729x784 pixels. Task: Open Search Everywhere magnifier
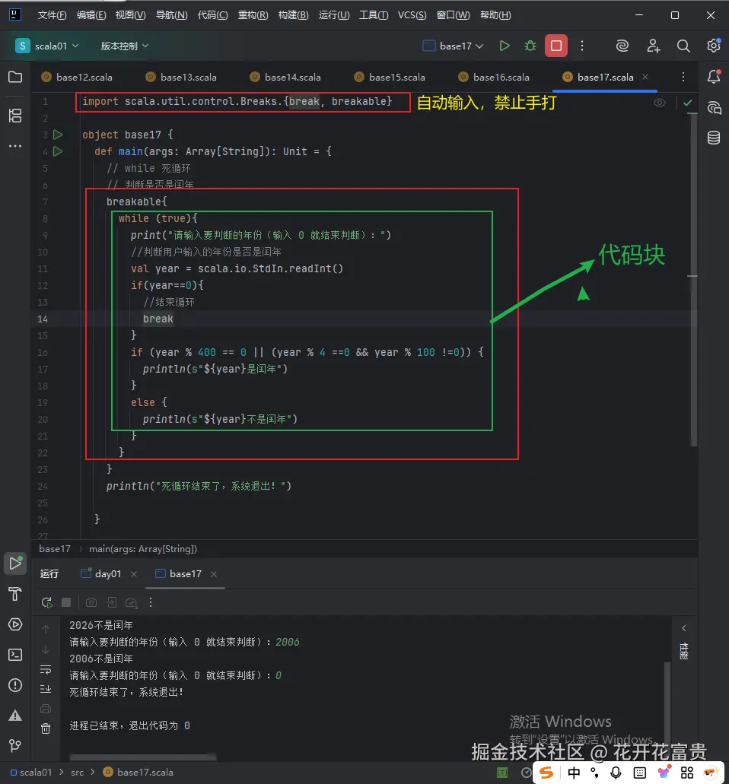click(x=683, y=46)
